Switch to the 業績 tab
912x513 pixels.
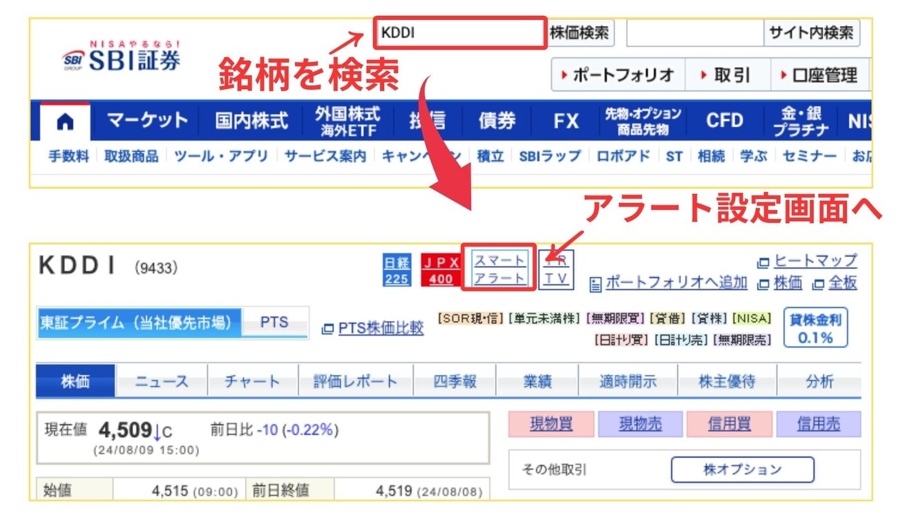538,381
